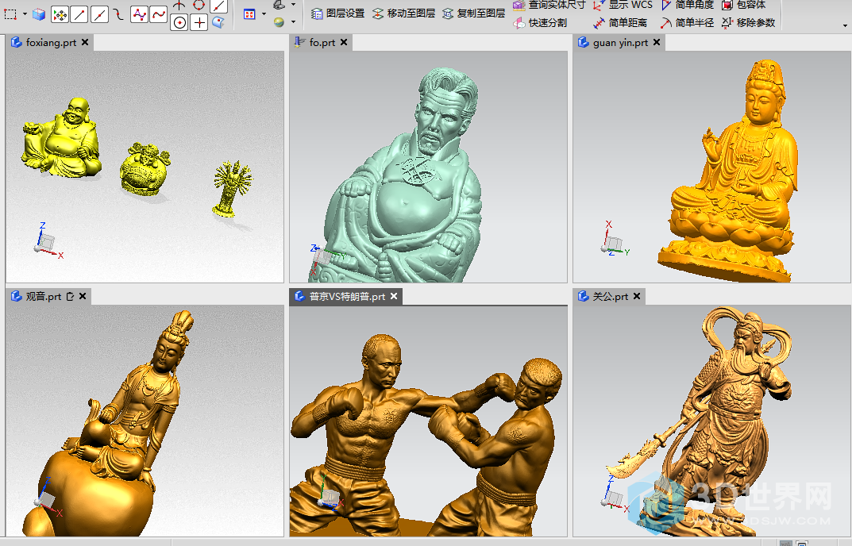Toggle 显示 WCS coordinate display
Screen dimensions: 852x546
(623, 5)
